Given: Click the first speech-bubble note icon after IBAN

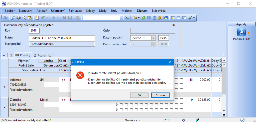Looking at the screenshot, I should (173, 17).
